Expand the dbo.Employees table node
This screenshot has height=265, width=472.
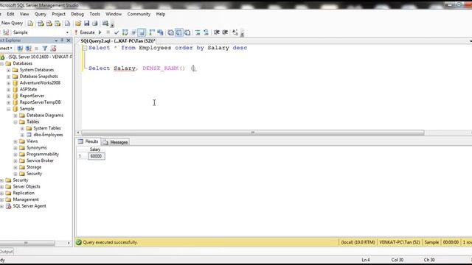click(22, 135)
